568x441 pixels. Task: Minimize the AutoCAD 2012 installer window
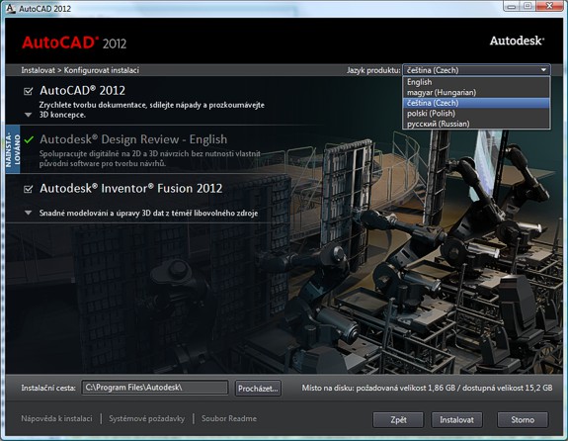tap(512, 6)
